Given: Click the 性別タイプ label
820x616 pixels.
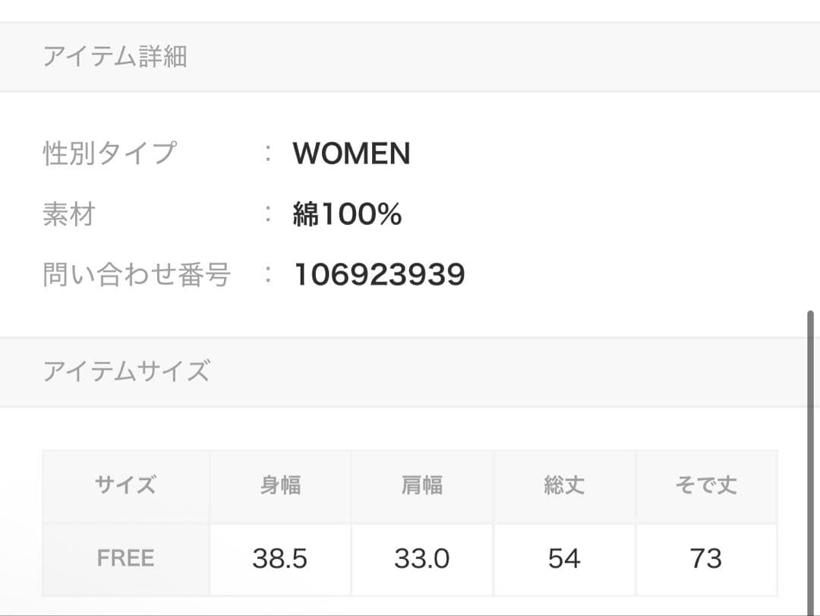Looking at the screenshot, I should [x=109, y=153].
